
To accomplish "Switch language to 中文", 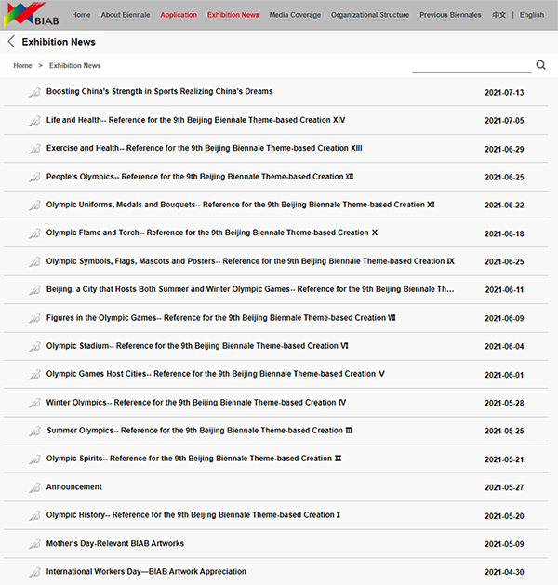I will (499, 15).
